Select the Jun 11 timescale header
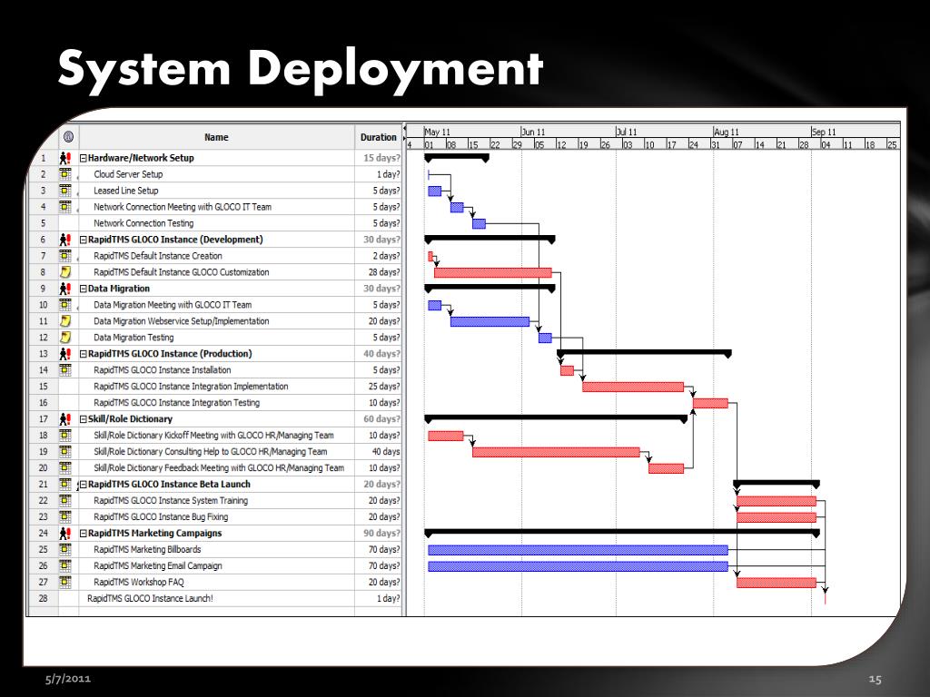The width and height of the screenshot is (930, 697). click(x=569, y=132)
